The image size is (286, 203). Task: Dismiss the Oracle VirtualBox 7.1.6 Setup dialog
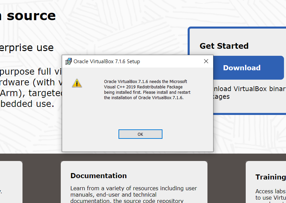point(206,61)
